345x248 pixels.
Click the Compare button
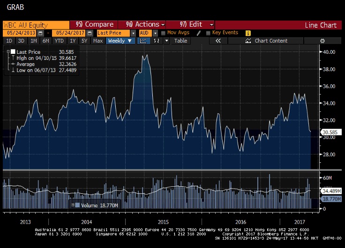(x=94, y=24)
